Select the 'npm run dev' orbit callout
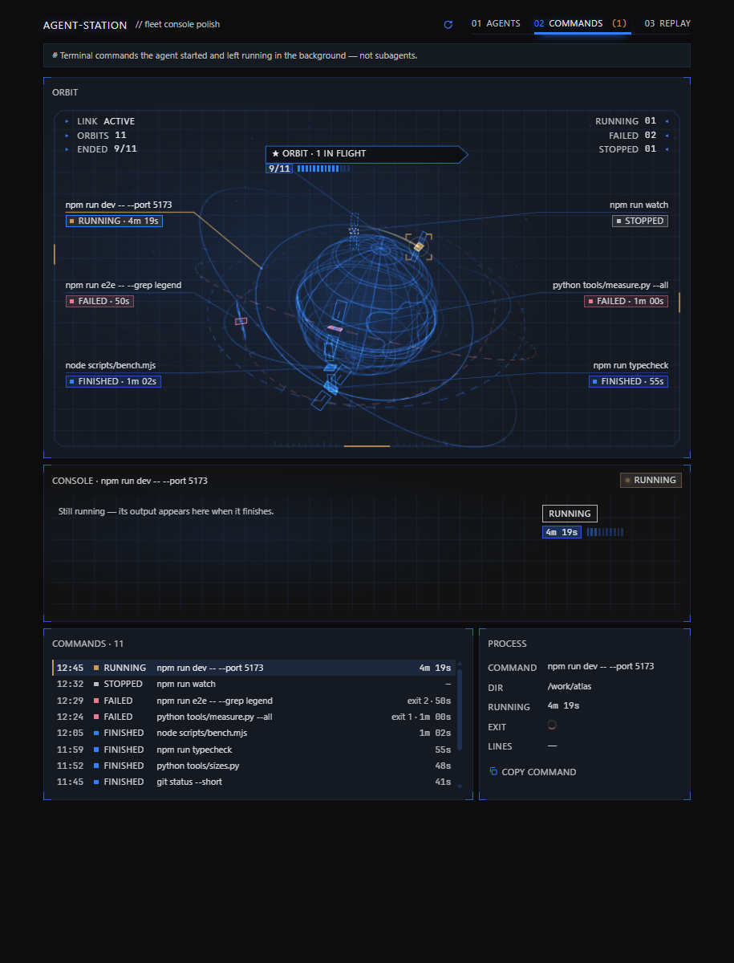Image resolution: width=734 pixels, height=963 pixels. (x=119, y=213)
